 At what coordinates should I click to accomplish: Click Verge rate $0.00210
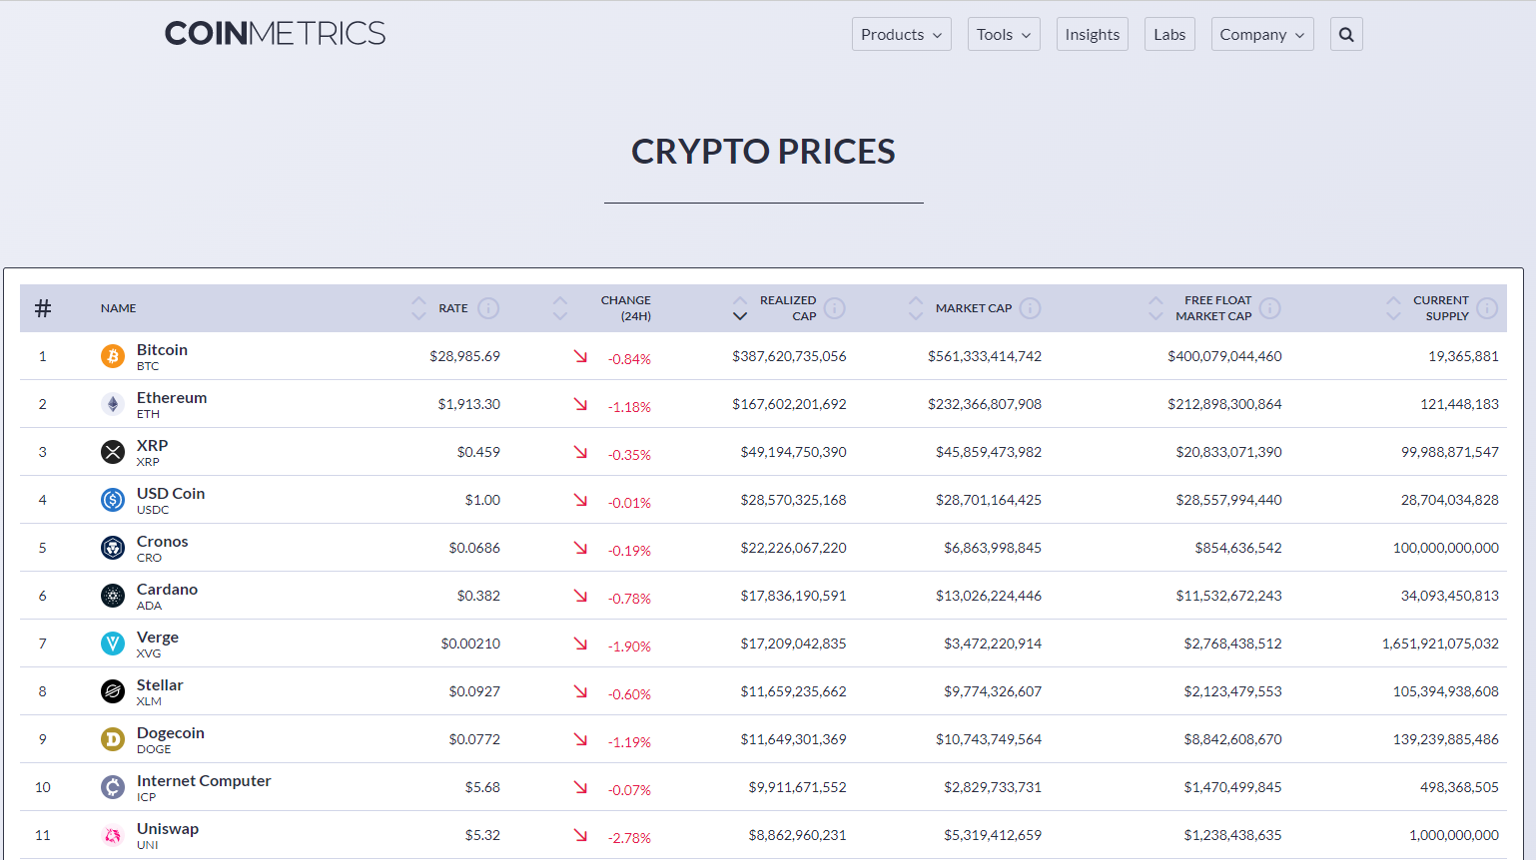click(470, 644)
